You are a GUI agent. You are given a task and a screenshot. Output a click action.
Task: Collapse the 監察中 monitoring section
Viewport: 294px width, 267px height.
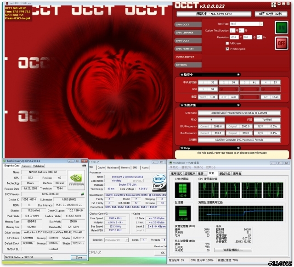(238, 74)
